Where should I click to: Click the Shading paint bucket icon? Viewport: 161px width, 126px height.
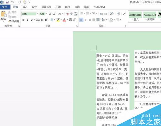[111, 20]
